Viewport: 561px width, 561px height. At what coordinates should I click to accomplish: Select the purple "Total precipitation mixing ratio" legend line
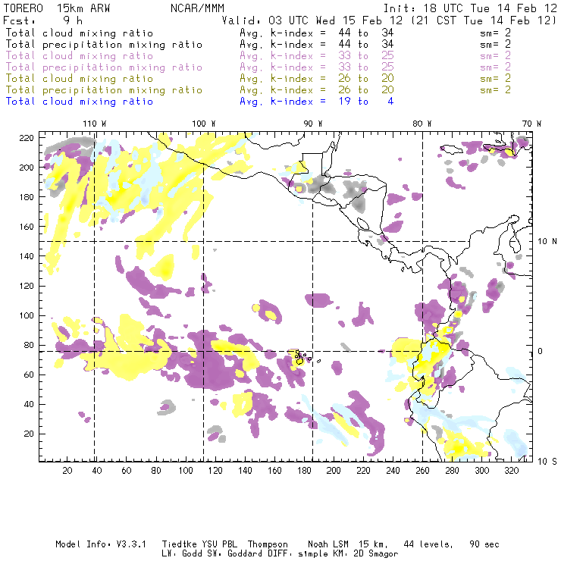tap(104, 67)
